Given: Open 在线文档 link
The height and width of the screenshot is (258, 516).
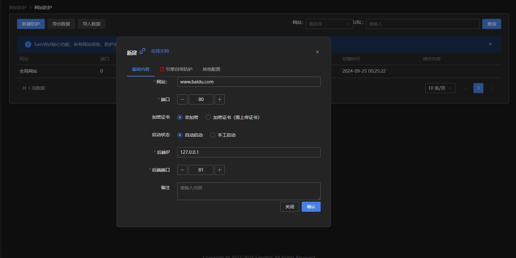Looking at the screenshot, I should pyautogui.click(x=160, y=51).
